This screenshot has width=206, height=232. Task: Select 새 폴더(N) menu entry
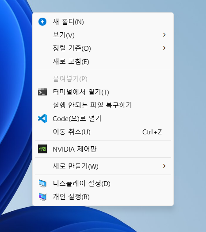coord(103,22)
